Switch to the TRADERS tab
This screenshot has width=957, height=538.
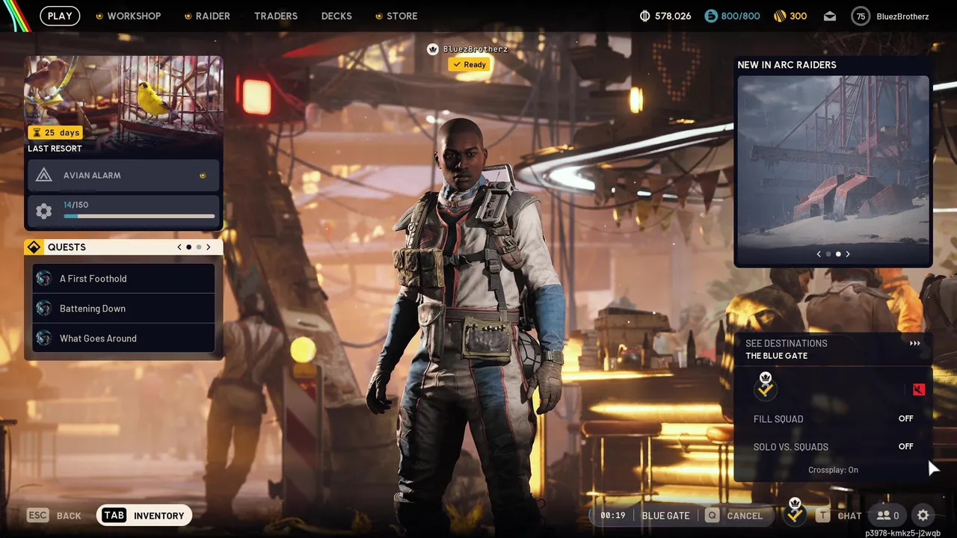point(276,16)
